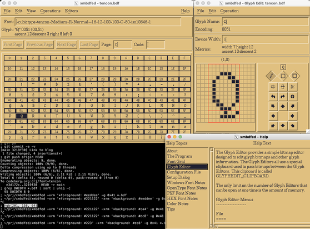The image size is (310, 229).
Task: Select The Program help topic
Action: tap(179, 156)
